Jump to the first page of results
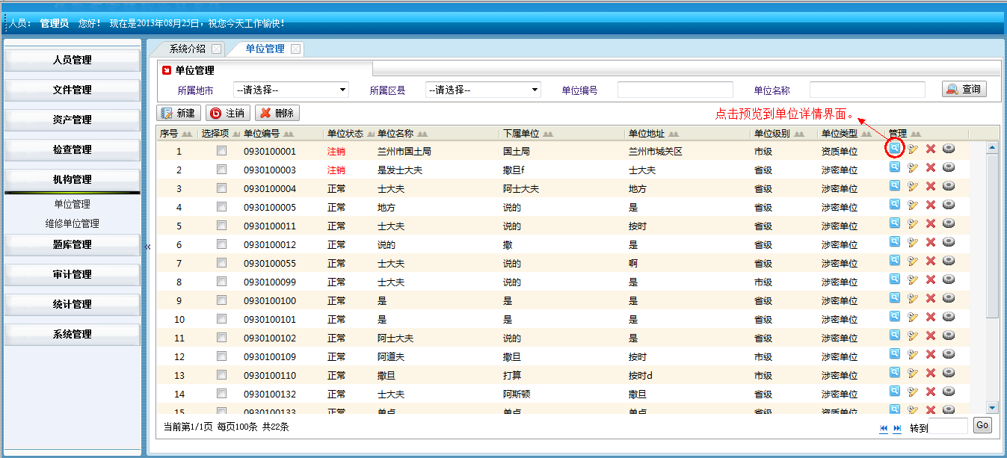Screen dimensions: 1007x458 [x=884, y=428]
